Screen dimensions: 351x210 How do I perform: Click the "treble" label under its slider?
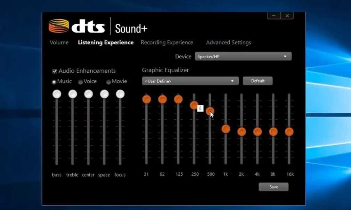click(72, 175)
